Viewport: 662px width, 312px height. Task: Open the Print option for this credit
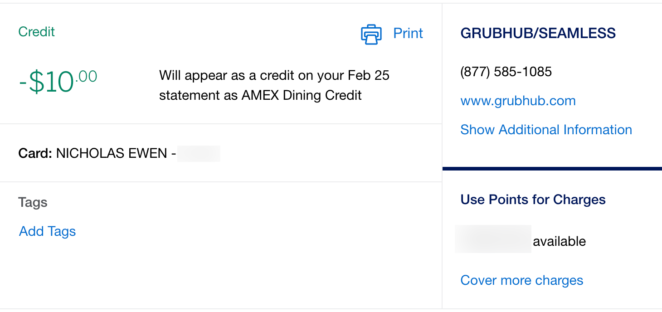click(408, 33)
